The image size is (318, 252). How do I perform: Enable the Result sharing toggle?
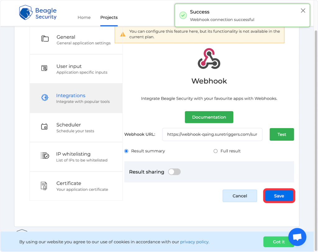tap(174, 172)
